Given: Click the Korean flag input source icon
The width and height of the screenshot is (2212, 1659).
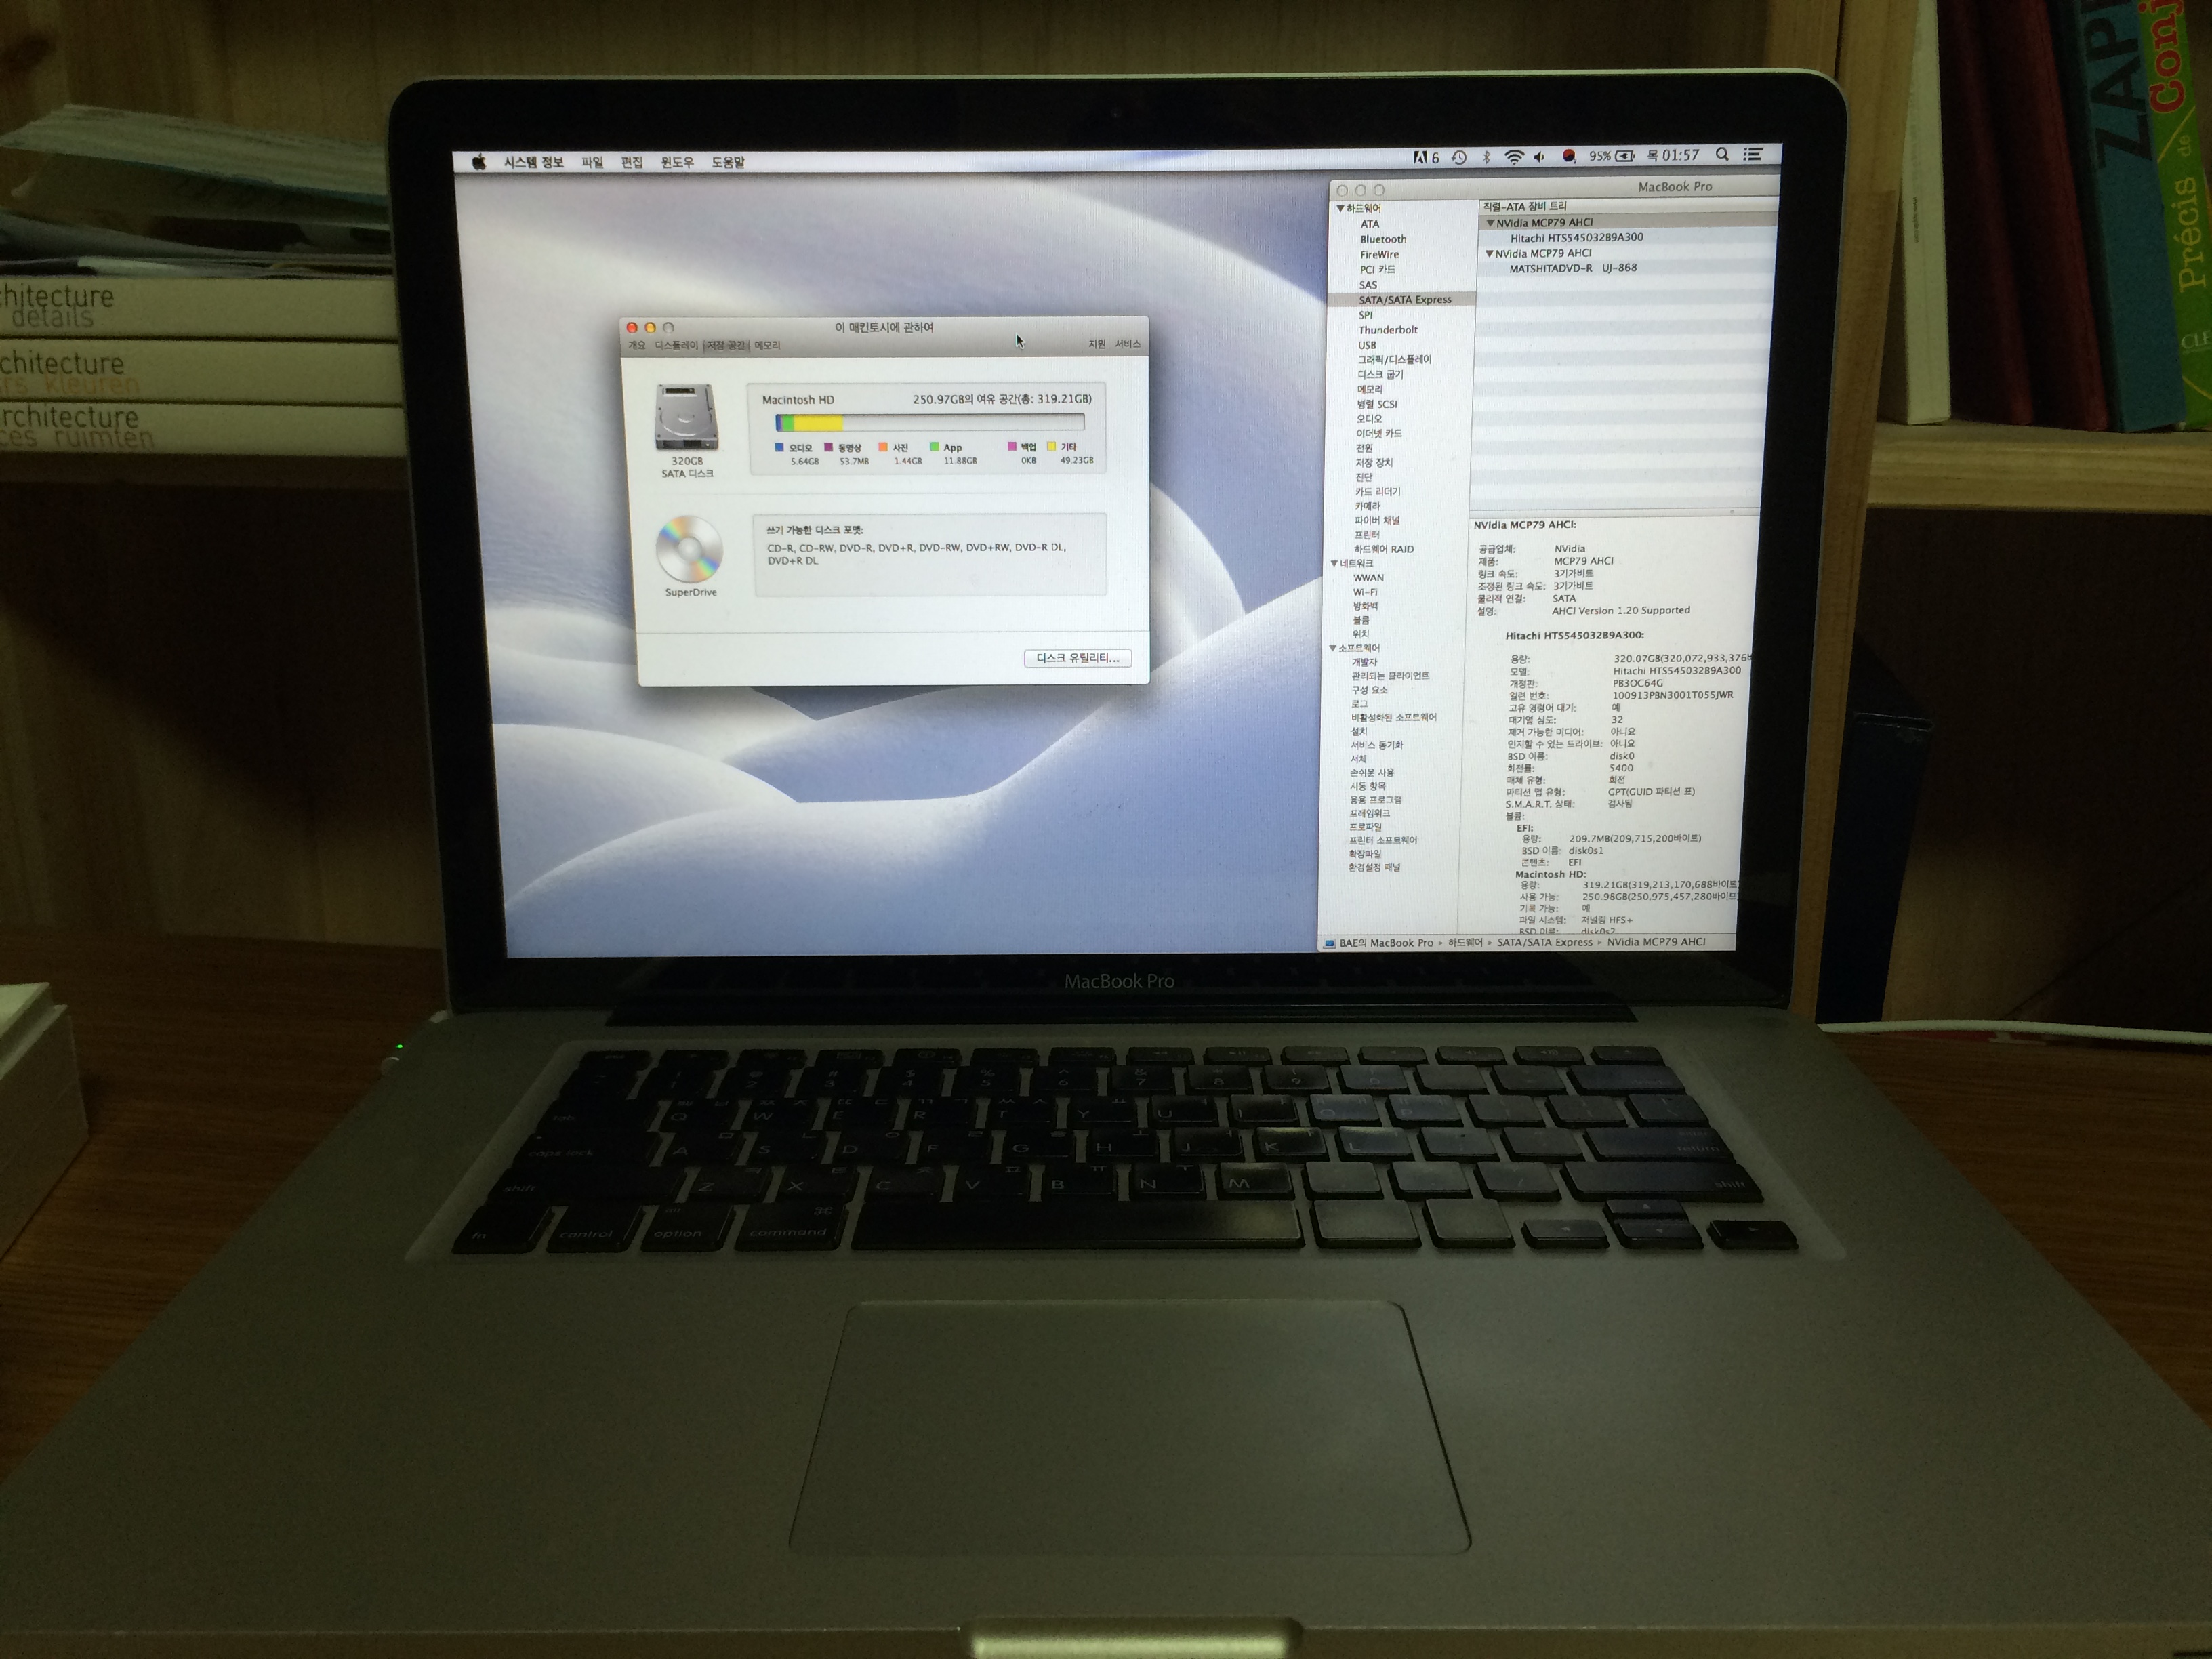Looking at the screenshot, I should tap(1569, 156).
